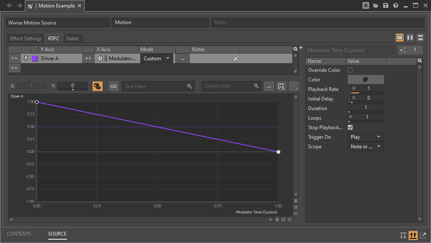Switch to the Effect Settings tab
431x243 pixels.
click(x=26, y=39)
